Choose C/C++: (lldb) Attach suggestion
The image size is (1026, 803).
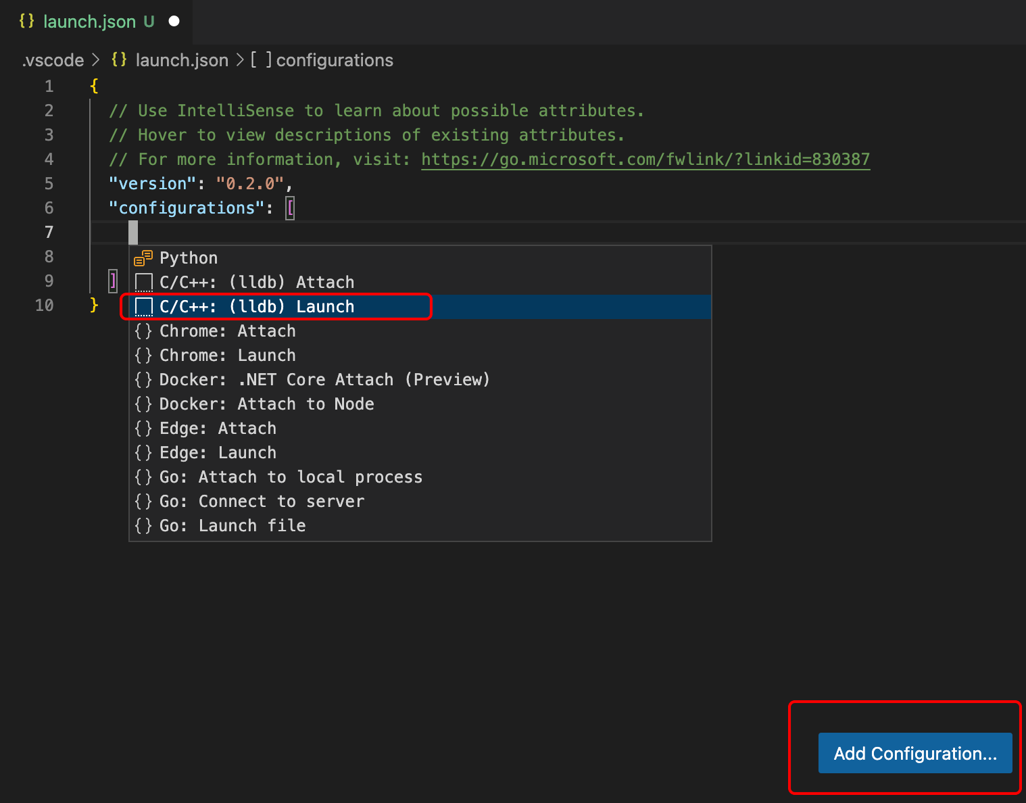click(x=420, y=283)
